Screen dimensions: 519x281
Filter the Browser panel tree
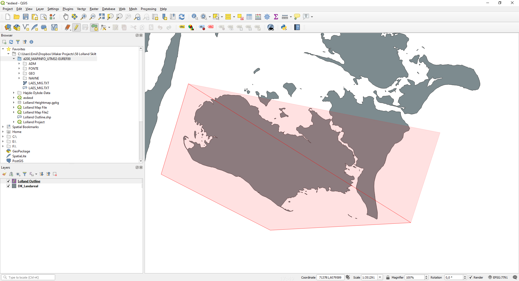(x=18, y=42)
